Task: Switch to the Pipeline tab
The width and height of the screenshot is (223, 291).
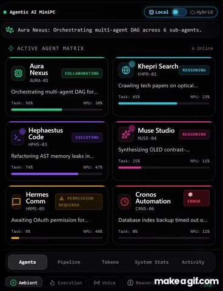Action: click(x=69, y=262)
